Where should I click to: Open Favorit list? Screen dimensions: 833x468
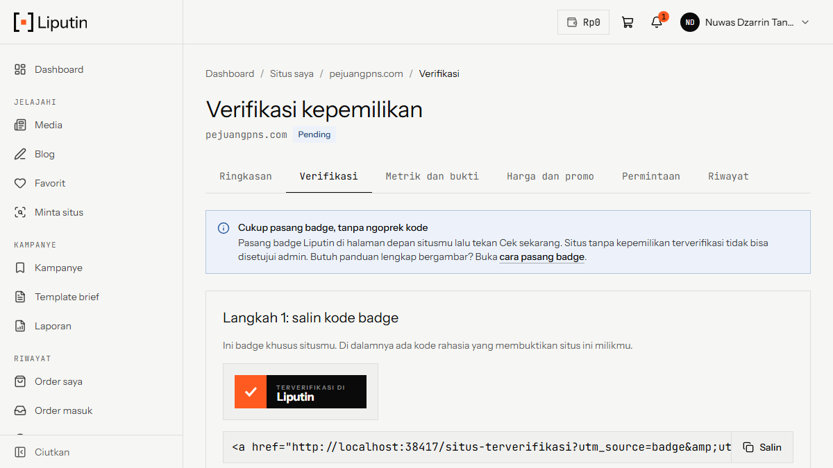pos(91,183)
